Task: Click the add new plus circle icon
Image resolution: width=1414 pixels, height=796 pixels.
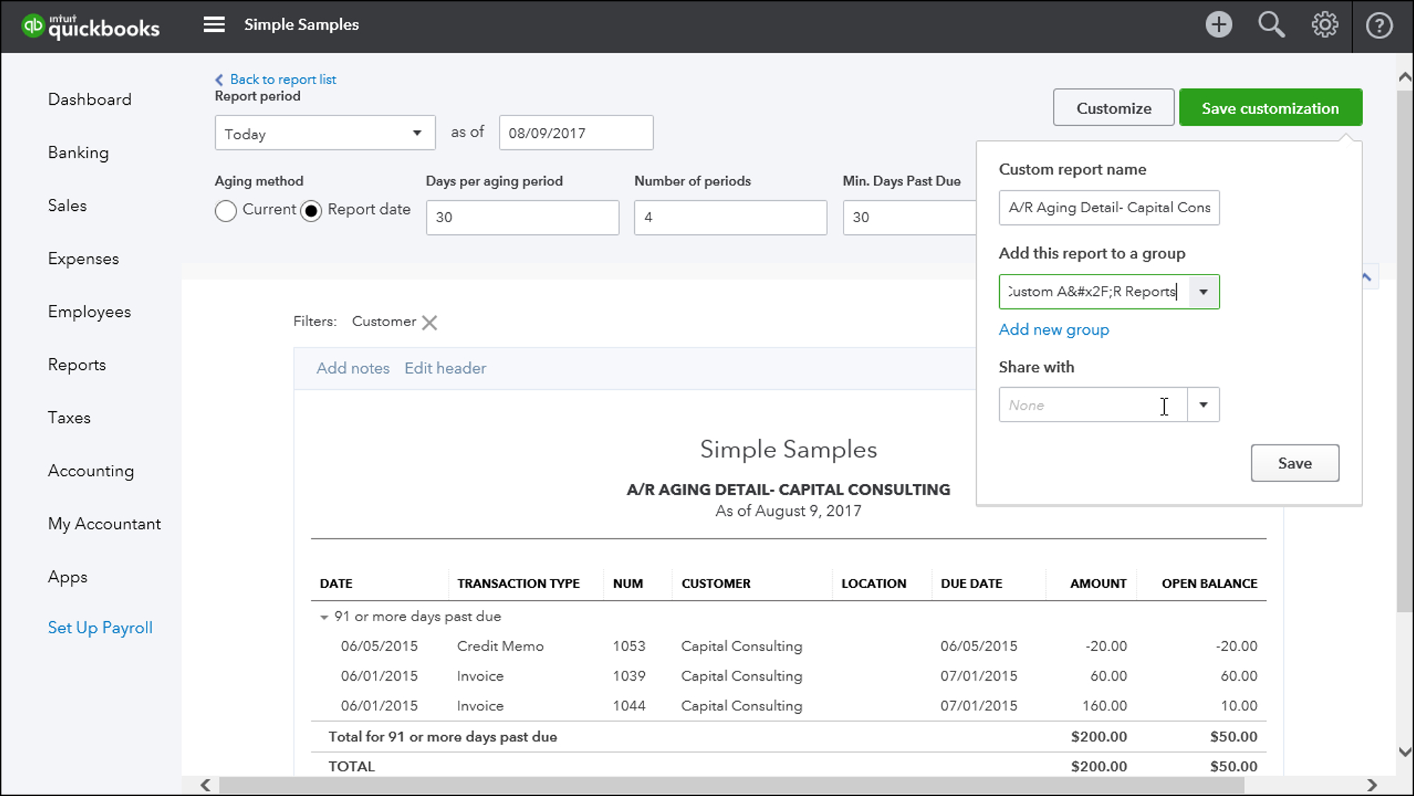Action: click(1218, 24)
